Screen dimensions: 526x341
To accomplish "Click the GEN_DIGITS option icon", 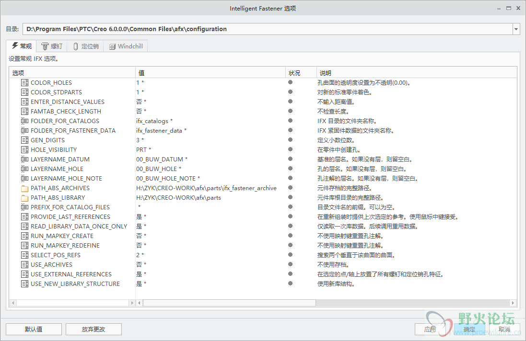I will click(x=24, y=140).
